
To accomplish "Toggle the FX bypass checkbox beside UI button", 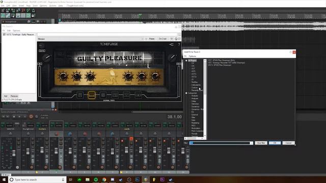I will [179, 39].
